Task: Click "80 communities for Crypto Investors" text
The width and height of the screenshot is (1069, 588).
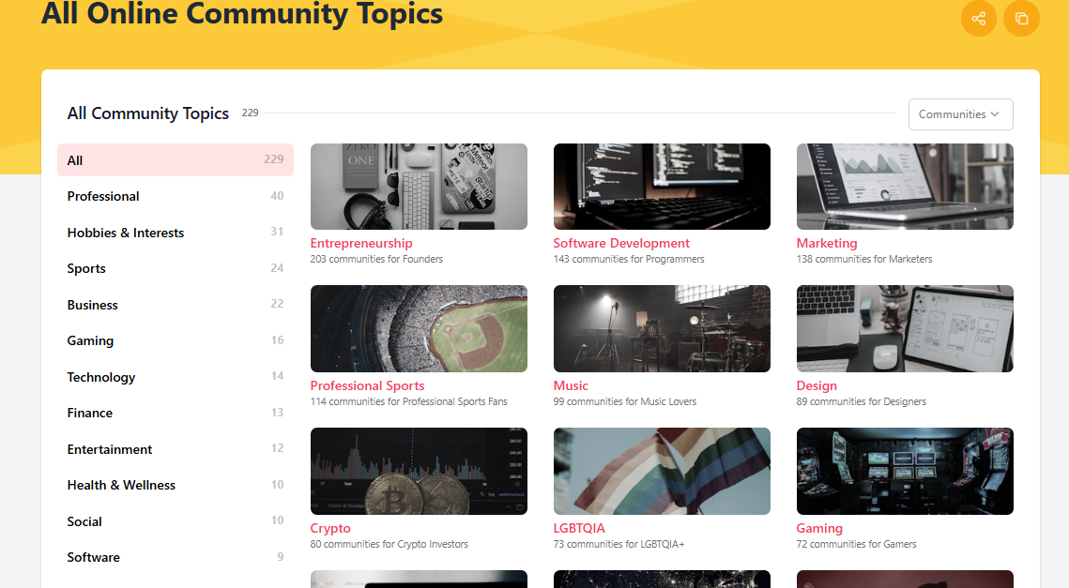Action: [389, 544]
